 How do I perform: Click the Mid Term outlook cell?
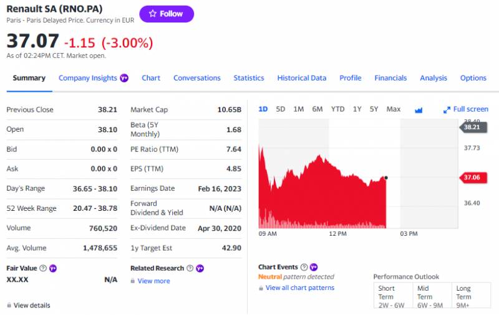(x=432, y=296)
